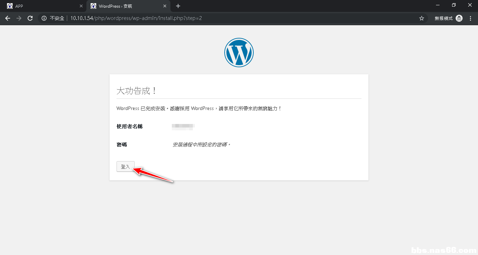Click the 登入 login button
Screen dimensions: 478x255
[125, 167]
